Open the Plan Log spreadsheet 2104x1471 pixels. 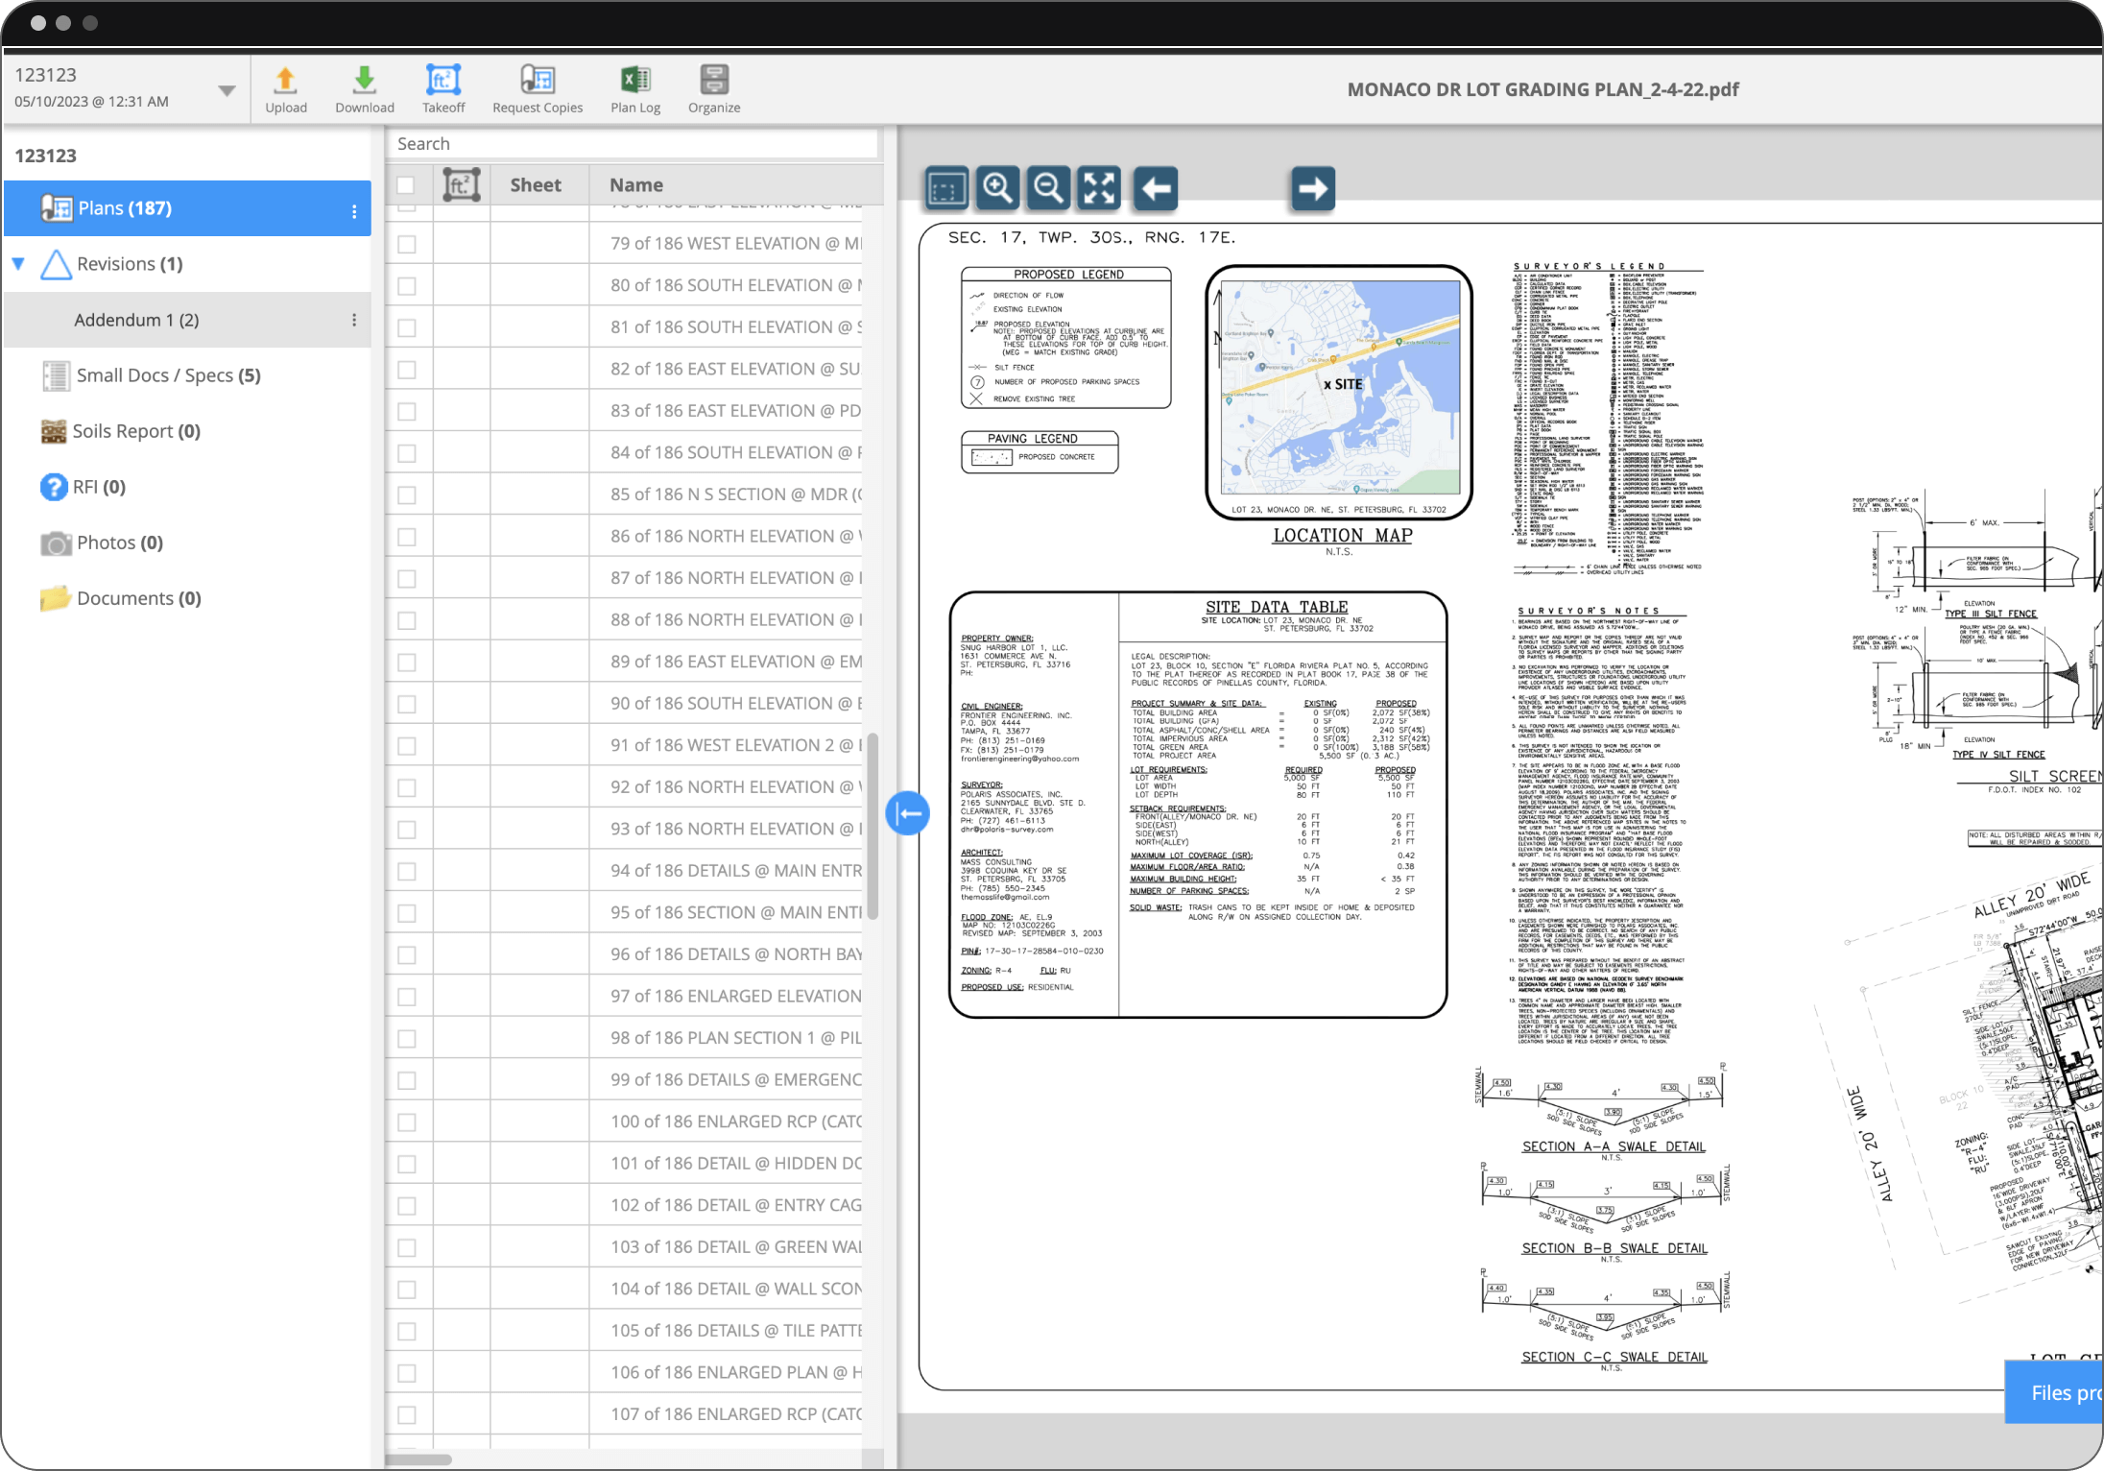tap(635, 81)
